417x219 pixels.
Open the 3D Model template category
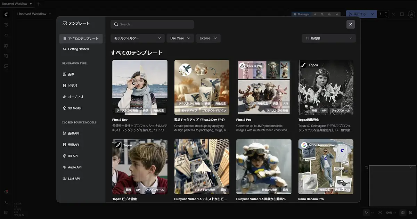[74, 108]
